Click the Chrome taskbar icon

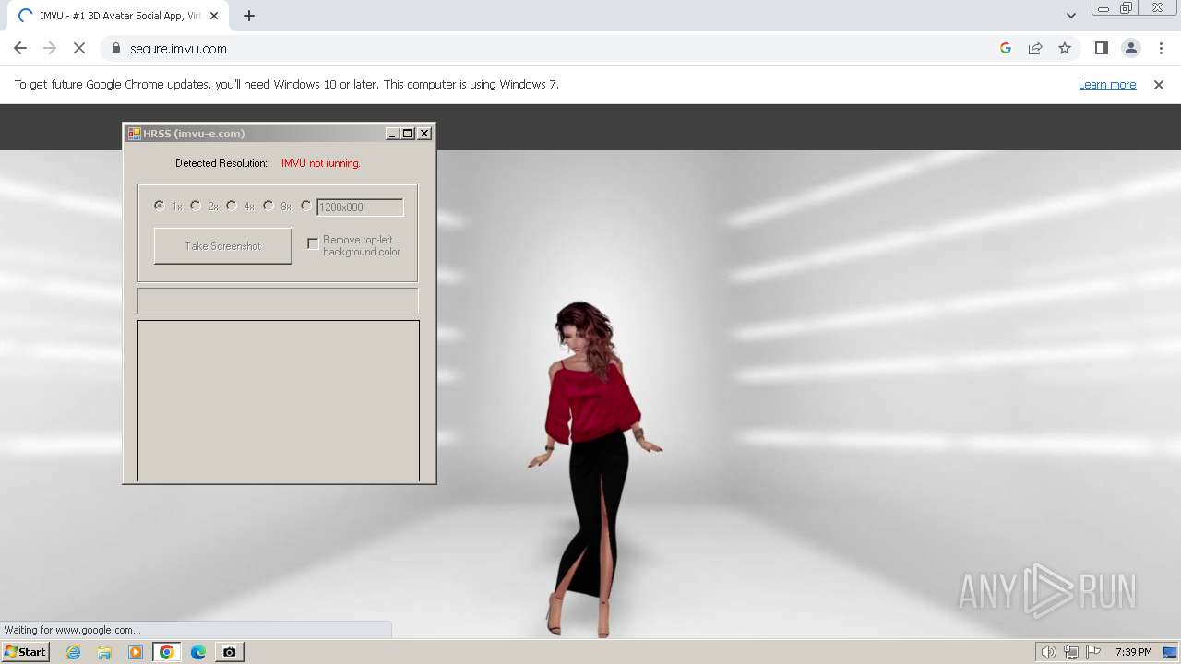(x=166, y=652)
